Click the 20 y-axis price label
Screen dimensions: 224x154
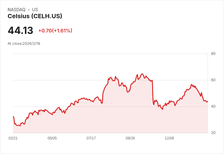tap(213, 133)
